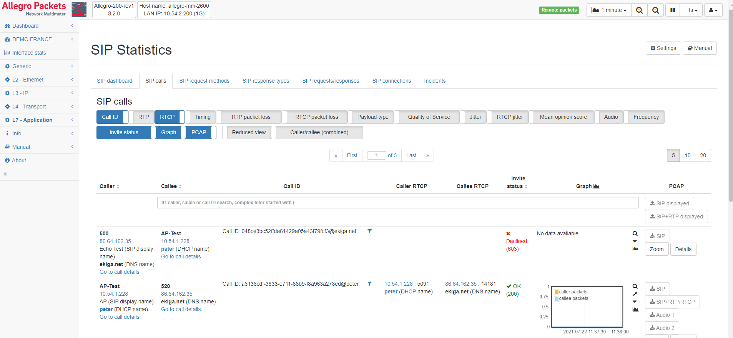Open caller IP link 86.64.162.35
Screen dimensions: 733x338
[x=115, y=241]
